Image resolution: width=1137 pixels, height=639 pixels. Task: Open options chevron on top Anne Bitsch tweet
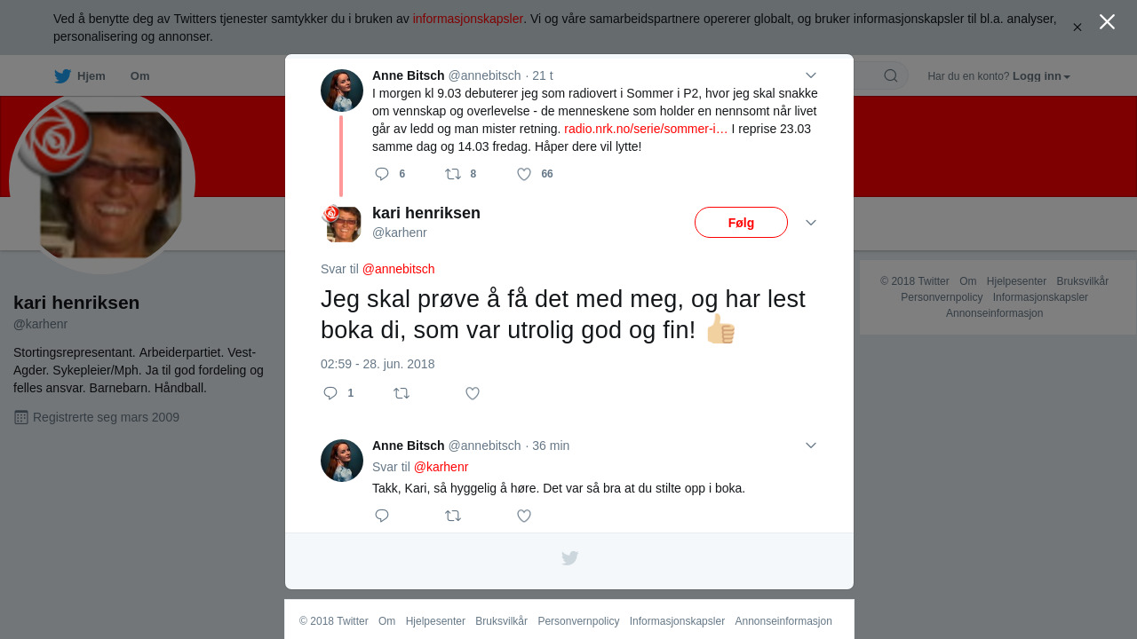click(811, 75)
